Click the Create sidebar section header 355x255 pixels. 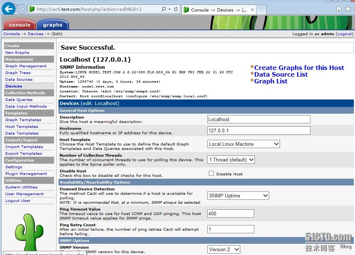tap(29, 46)
